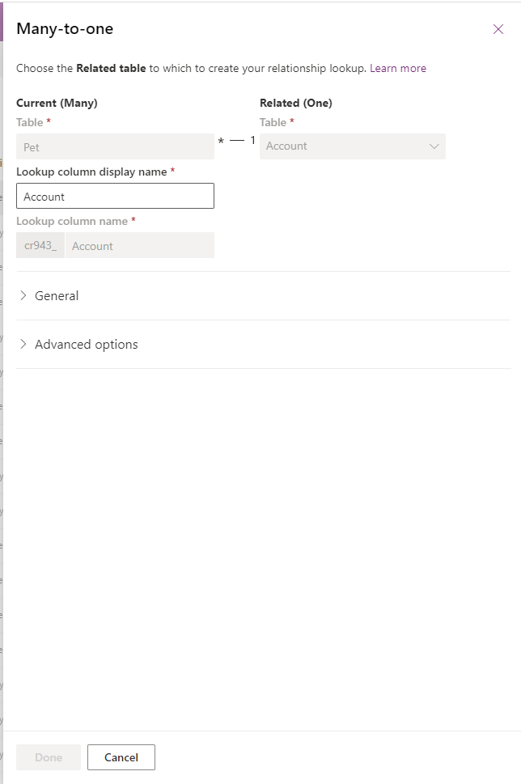Click the Done button
This screenshot has height=784, width=521.
coord(49,757)
